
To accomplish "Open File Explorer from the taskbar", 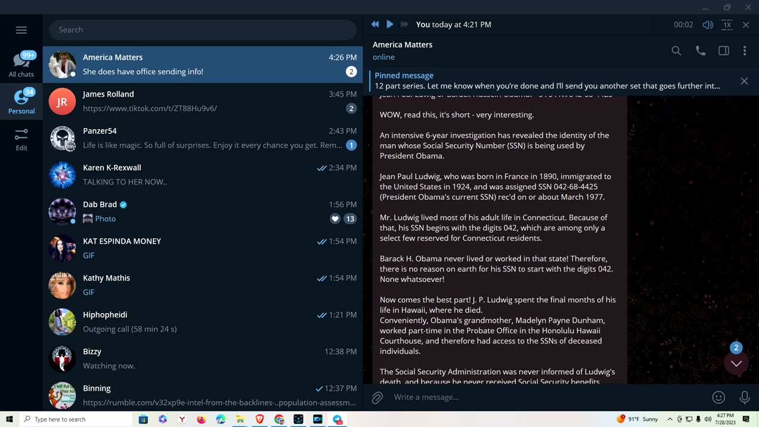I will [x=240, y=419].
